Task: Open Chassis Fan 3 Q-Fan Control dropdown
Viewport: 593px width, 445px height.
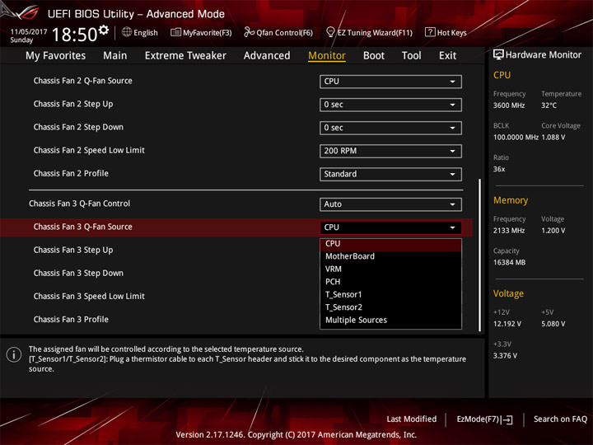Action: (x=390, y=204)
